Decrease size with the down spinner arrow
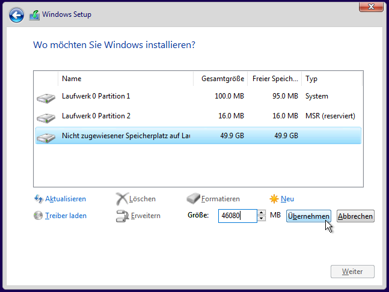 pos(261,219)
